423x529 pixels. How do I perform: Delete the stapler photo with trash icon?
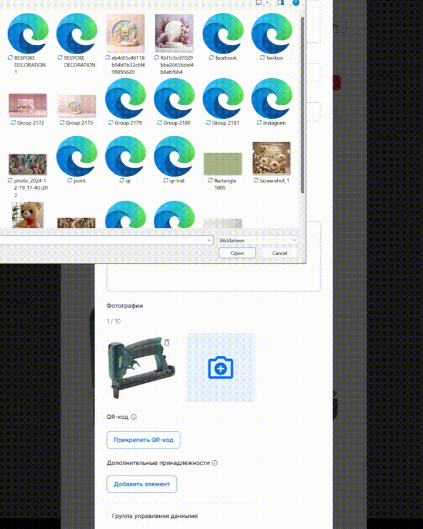coord(167,343)
